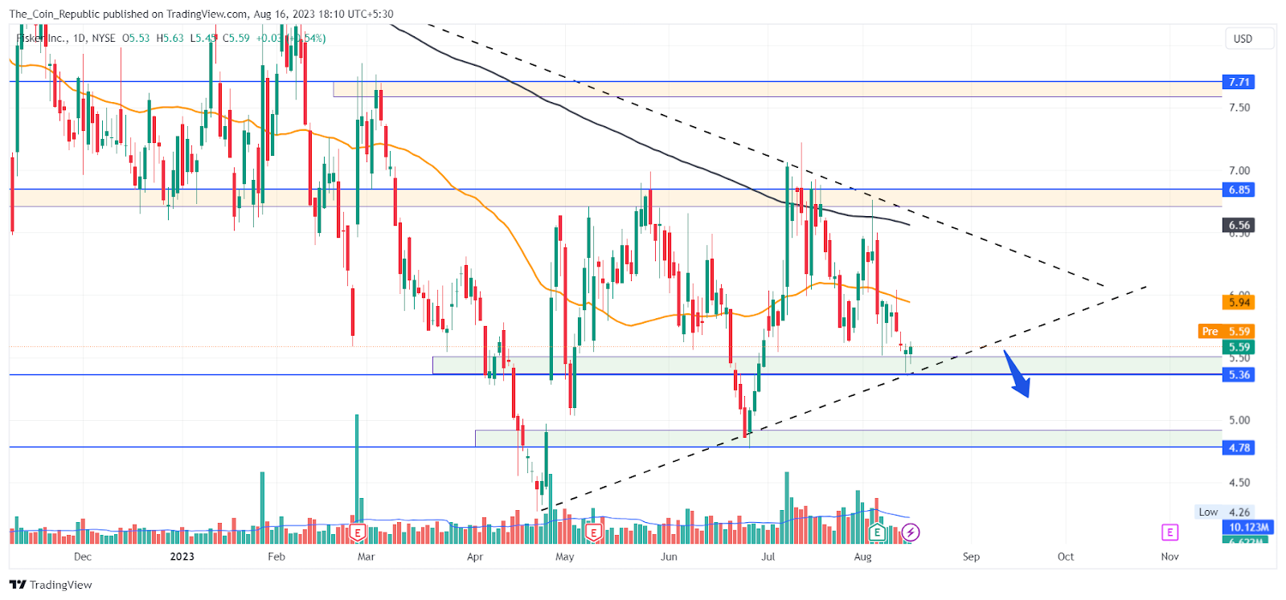
Task: Click the TradingView logo at the bottom
Action: 51,585
